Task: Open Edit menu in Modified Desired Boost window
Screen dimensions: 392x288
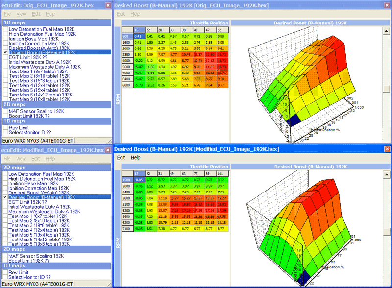Action: [121, 158]
